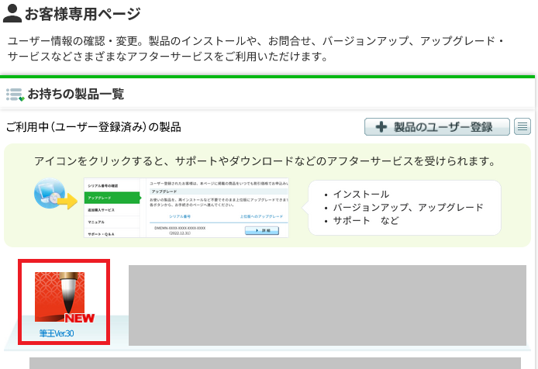Click the お持ちの製品一覧 section title
This screenshot has width=538, height=369.
click(75, 95)
